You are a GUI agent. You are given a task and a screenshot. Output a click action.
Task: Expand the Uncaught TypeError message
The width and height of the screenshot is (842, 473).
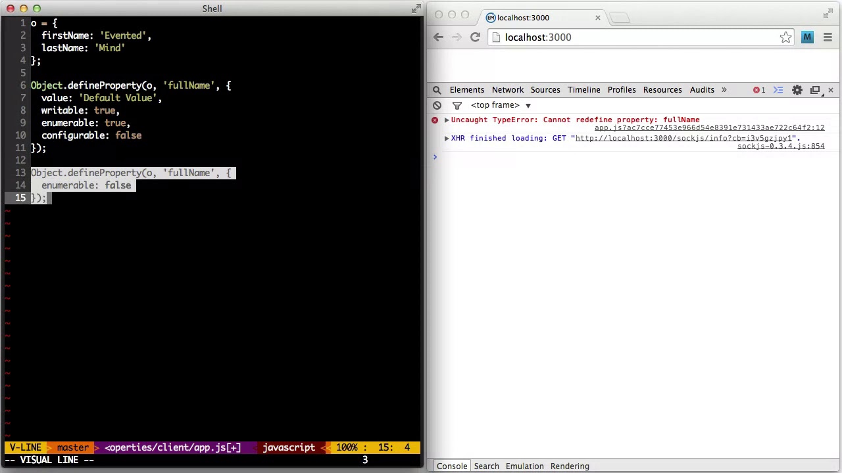point(447,120)
